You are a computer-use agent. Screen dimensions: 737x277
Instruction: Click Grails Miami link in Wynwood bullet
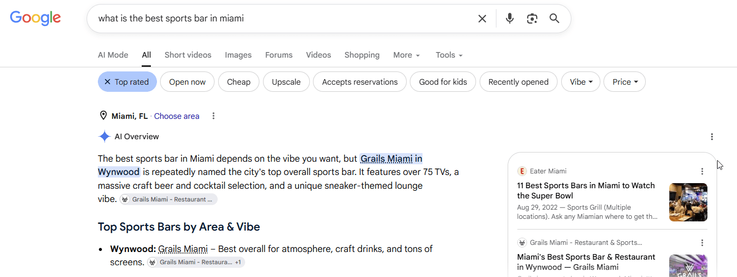[183, 249]
